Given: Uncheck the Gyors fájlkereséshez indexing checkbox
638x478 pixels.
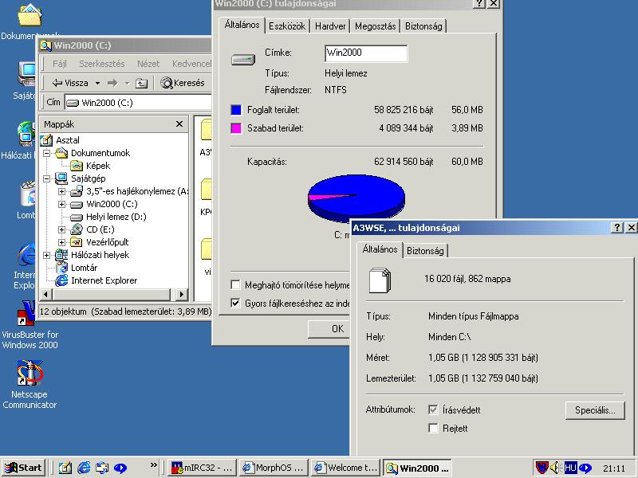Looking at the screenshot, I should click(x=235, y=303).
